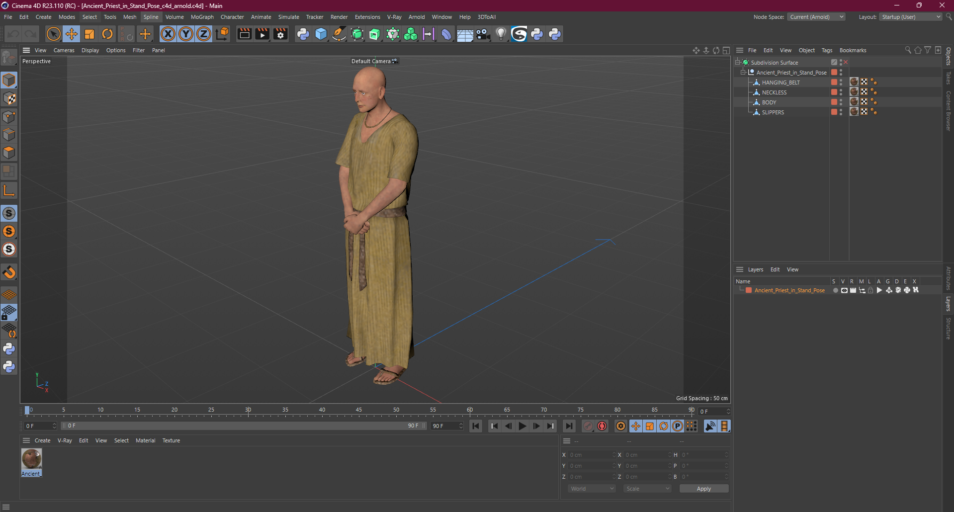This screenshot has width=954, height=512.
Task: Select the NECKLESS object
Action: (774, 92)
